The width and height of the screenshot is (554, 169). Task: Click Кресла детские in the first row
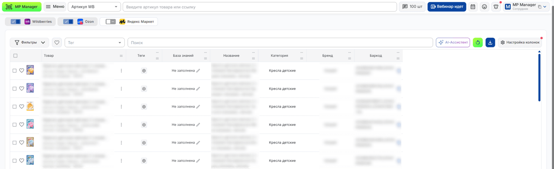tap(282, 70)
